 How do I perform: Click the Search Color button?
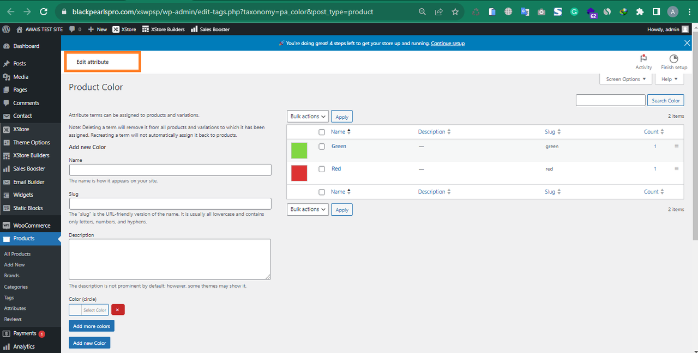pos(666,100)
